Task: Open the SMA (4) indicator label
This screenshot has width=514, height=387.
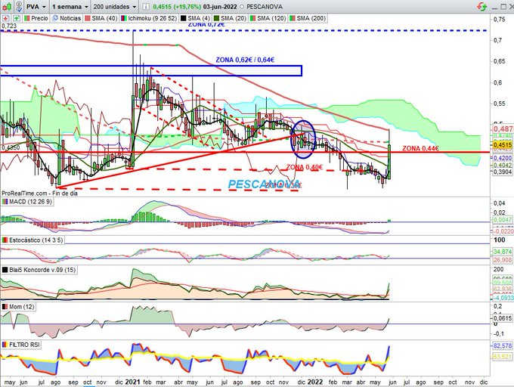Action: coord(195,18)
